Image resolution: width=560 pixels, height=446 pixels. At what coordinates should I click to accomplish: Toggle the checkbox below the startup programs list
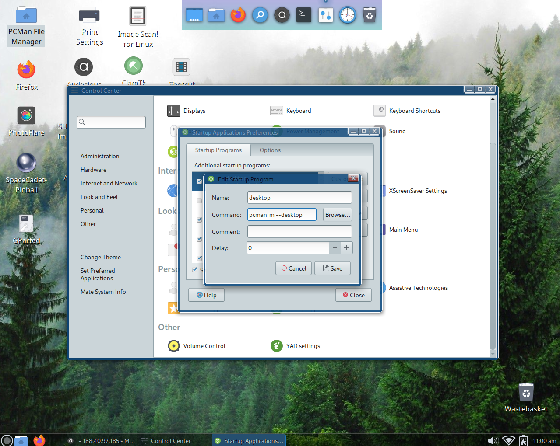[195, 269]
